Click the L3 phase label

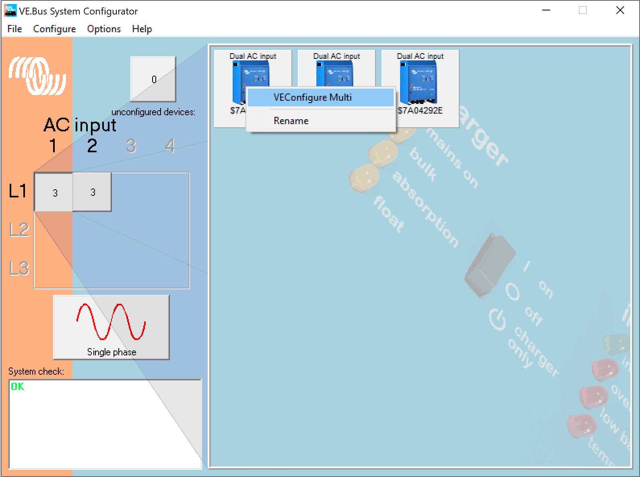point(19,268)
